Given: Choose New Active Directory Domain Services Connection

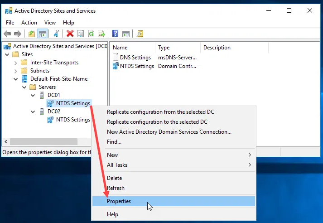Looking at the screenshot, I should (x=174, y=132).
